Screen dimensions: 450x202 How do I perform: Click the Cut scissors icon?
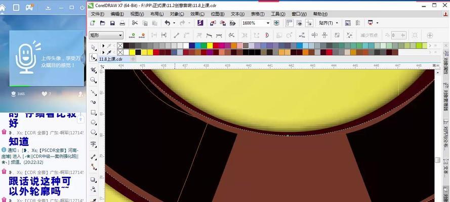(x=135, y=23)
